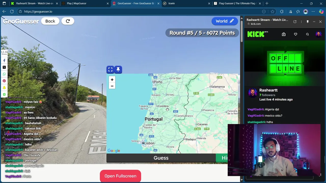Image resolution: width=326 pixels, height=183 pixels.
Task: Click the Google logo on map
Action: click(114, 151)
